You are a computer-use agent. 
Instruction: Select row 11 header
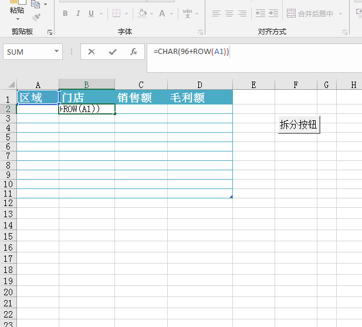(x=8, y=194)
